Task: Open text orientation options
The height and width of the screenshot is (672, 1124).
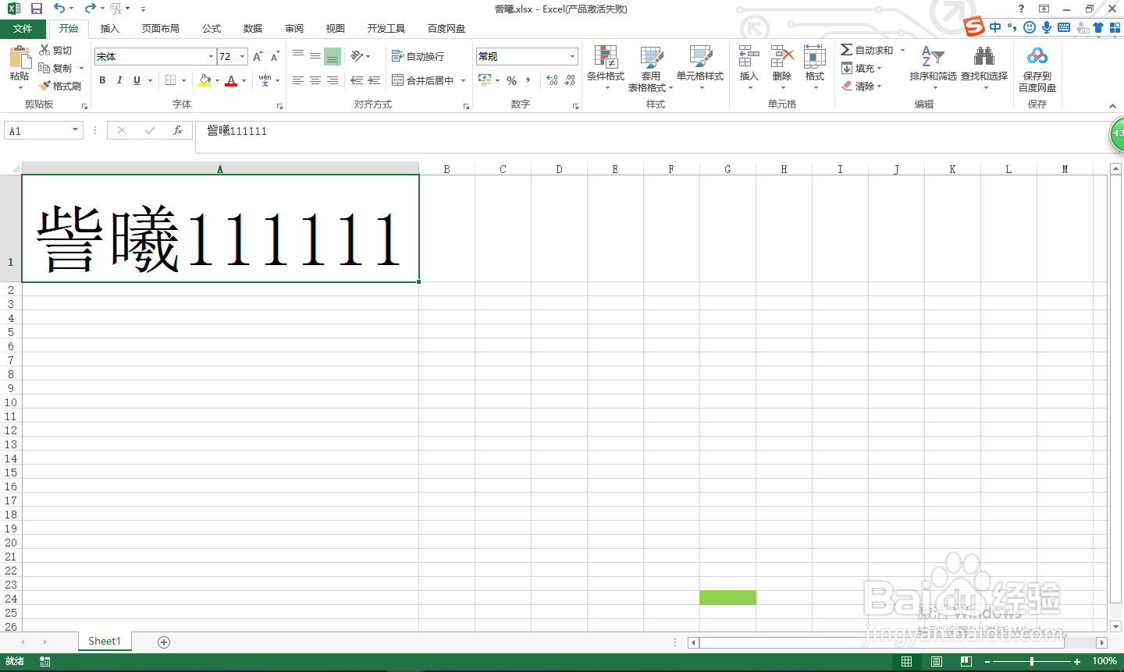Action: pos(360,55)
